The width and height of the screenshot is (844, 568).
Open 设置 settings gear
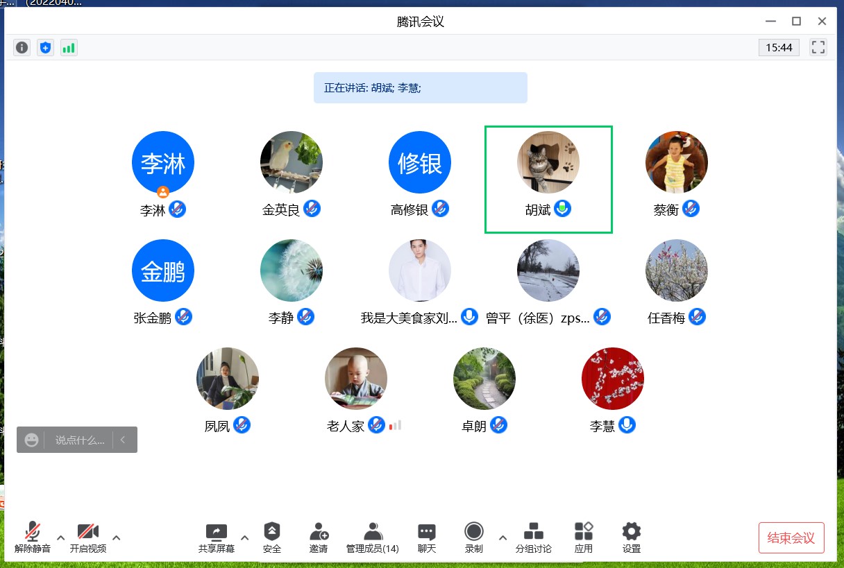(x=632, y=537)
